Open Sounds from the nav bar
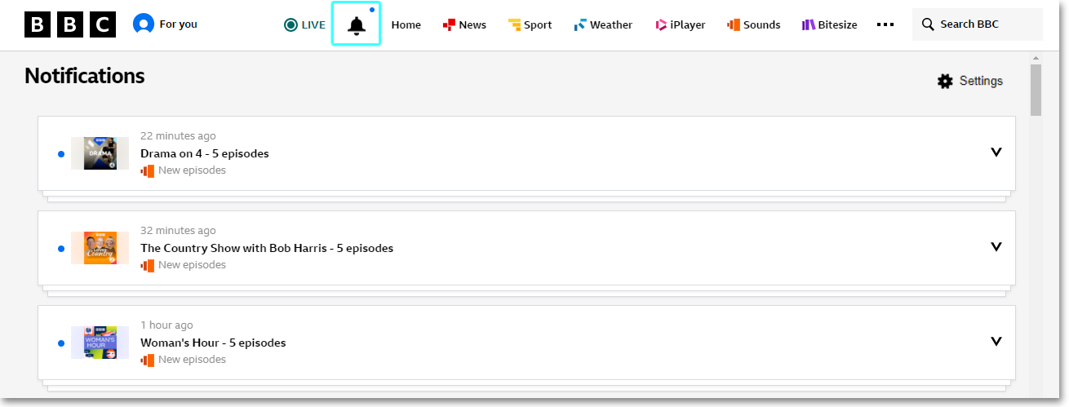 (753, 24)
